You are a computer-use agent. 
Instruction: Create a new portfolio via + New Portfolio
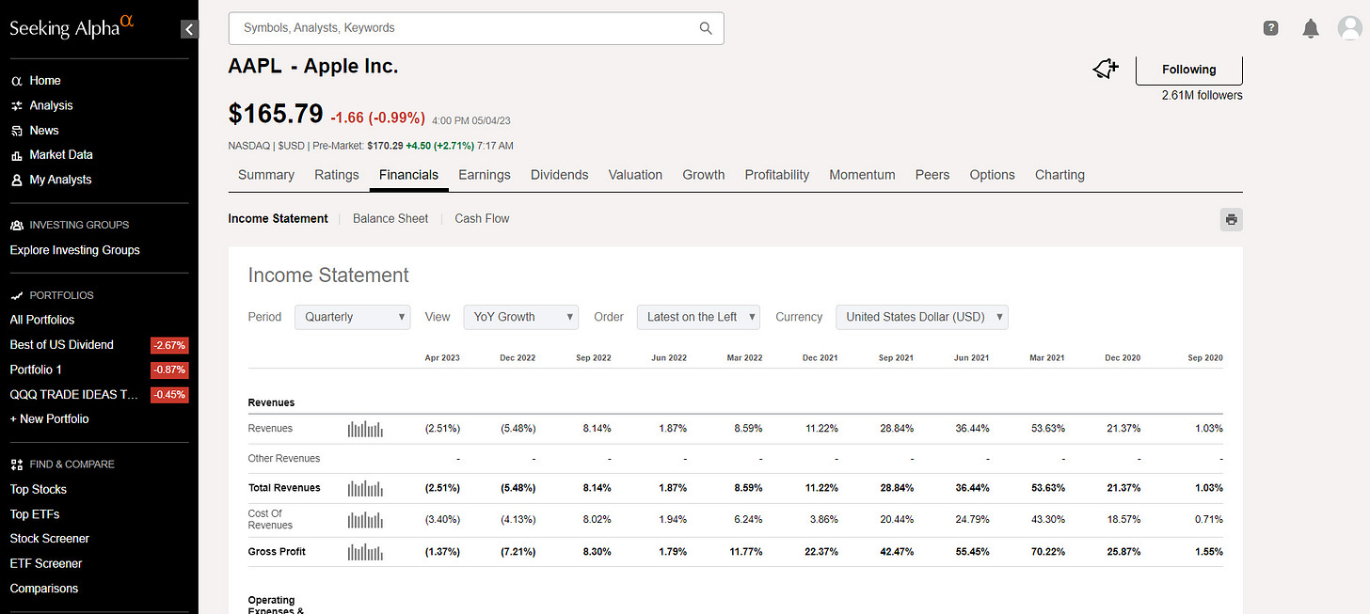coord(49,418)
